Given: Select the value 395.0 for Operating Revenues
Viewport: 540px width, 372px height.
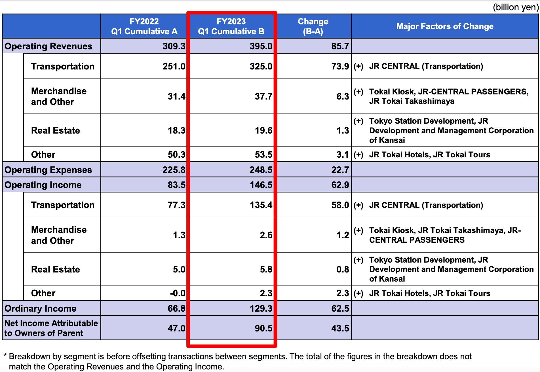Looking at the screenshot, I should [x=261, y=46].
